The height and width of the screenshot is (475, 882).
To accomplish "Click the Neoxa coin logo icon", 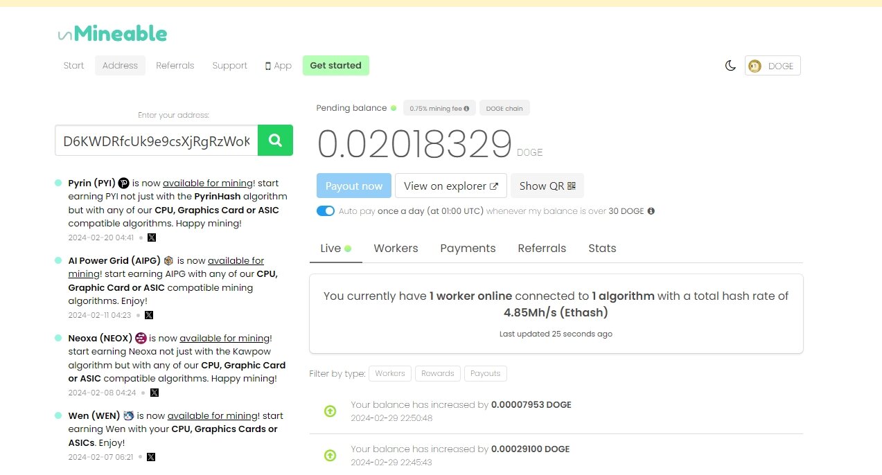I will (141, 339).
